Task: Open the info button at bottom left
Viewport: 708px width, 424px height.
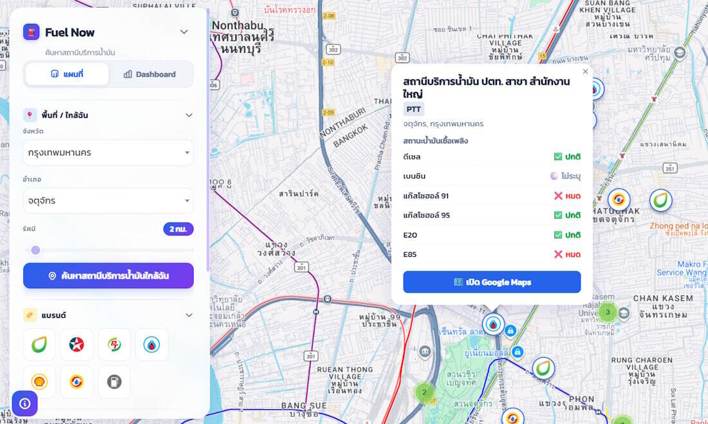Action: click(25, 403)
